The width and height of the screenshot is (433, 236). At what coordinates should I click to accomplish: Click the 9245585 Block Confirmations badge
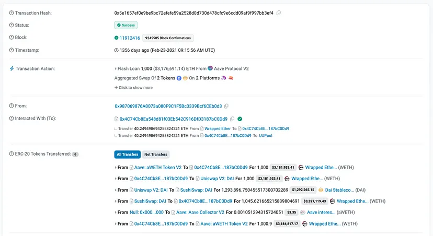169,38
